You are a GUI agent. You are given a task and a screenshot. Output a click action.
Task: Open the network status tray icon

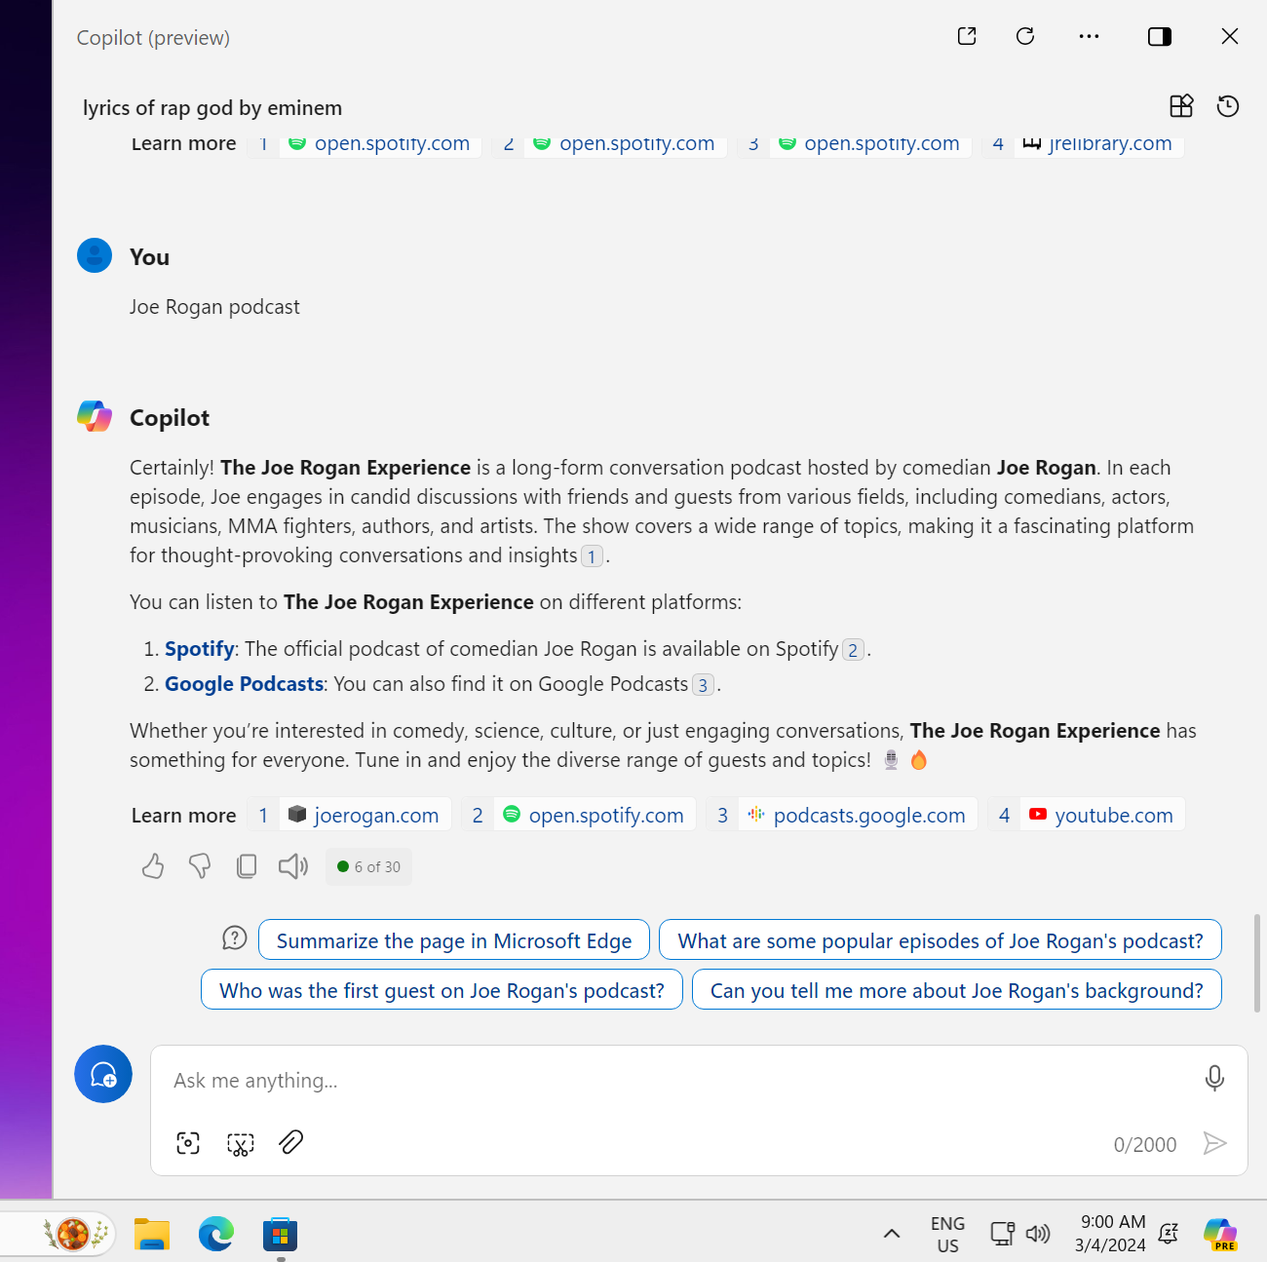1003,1234
